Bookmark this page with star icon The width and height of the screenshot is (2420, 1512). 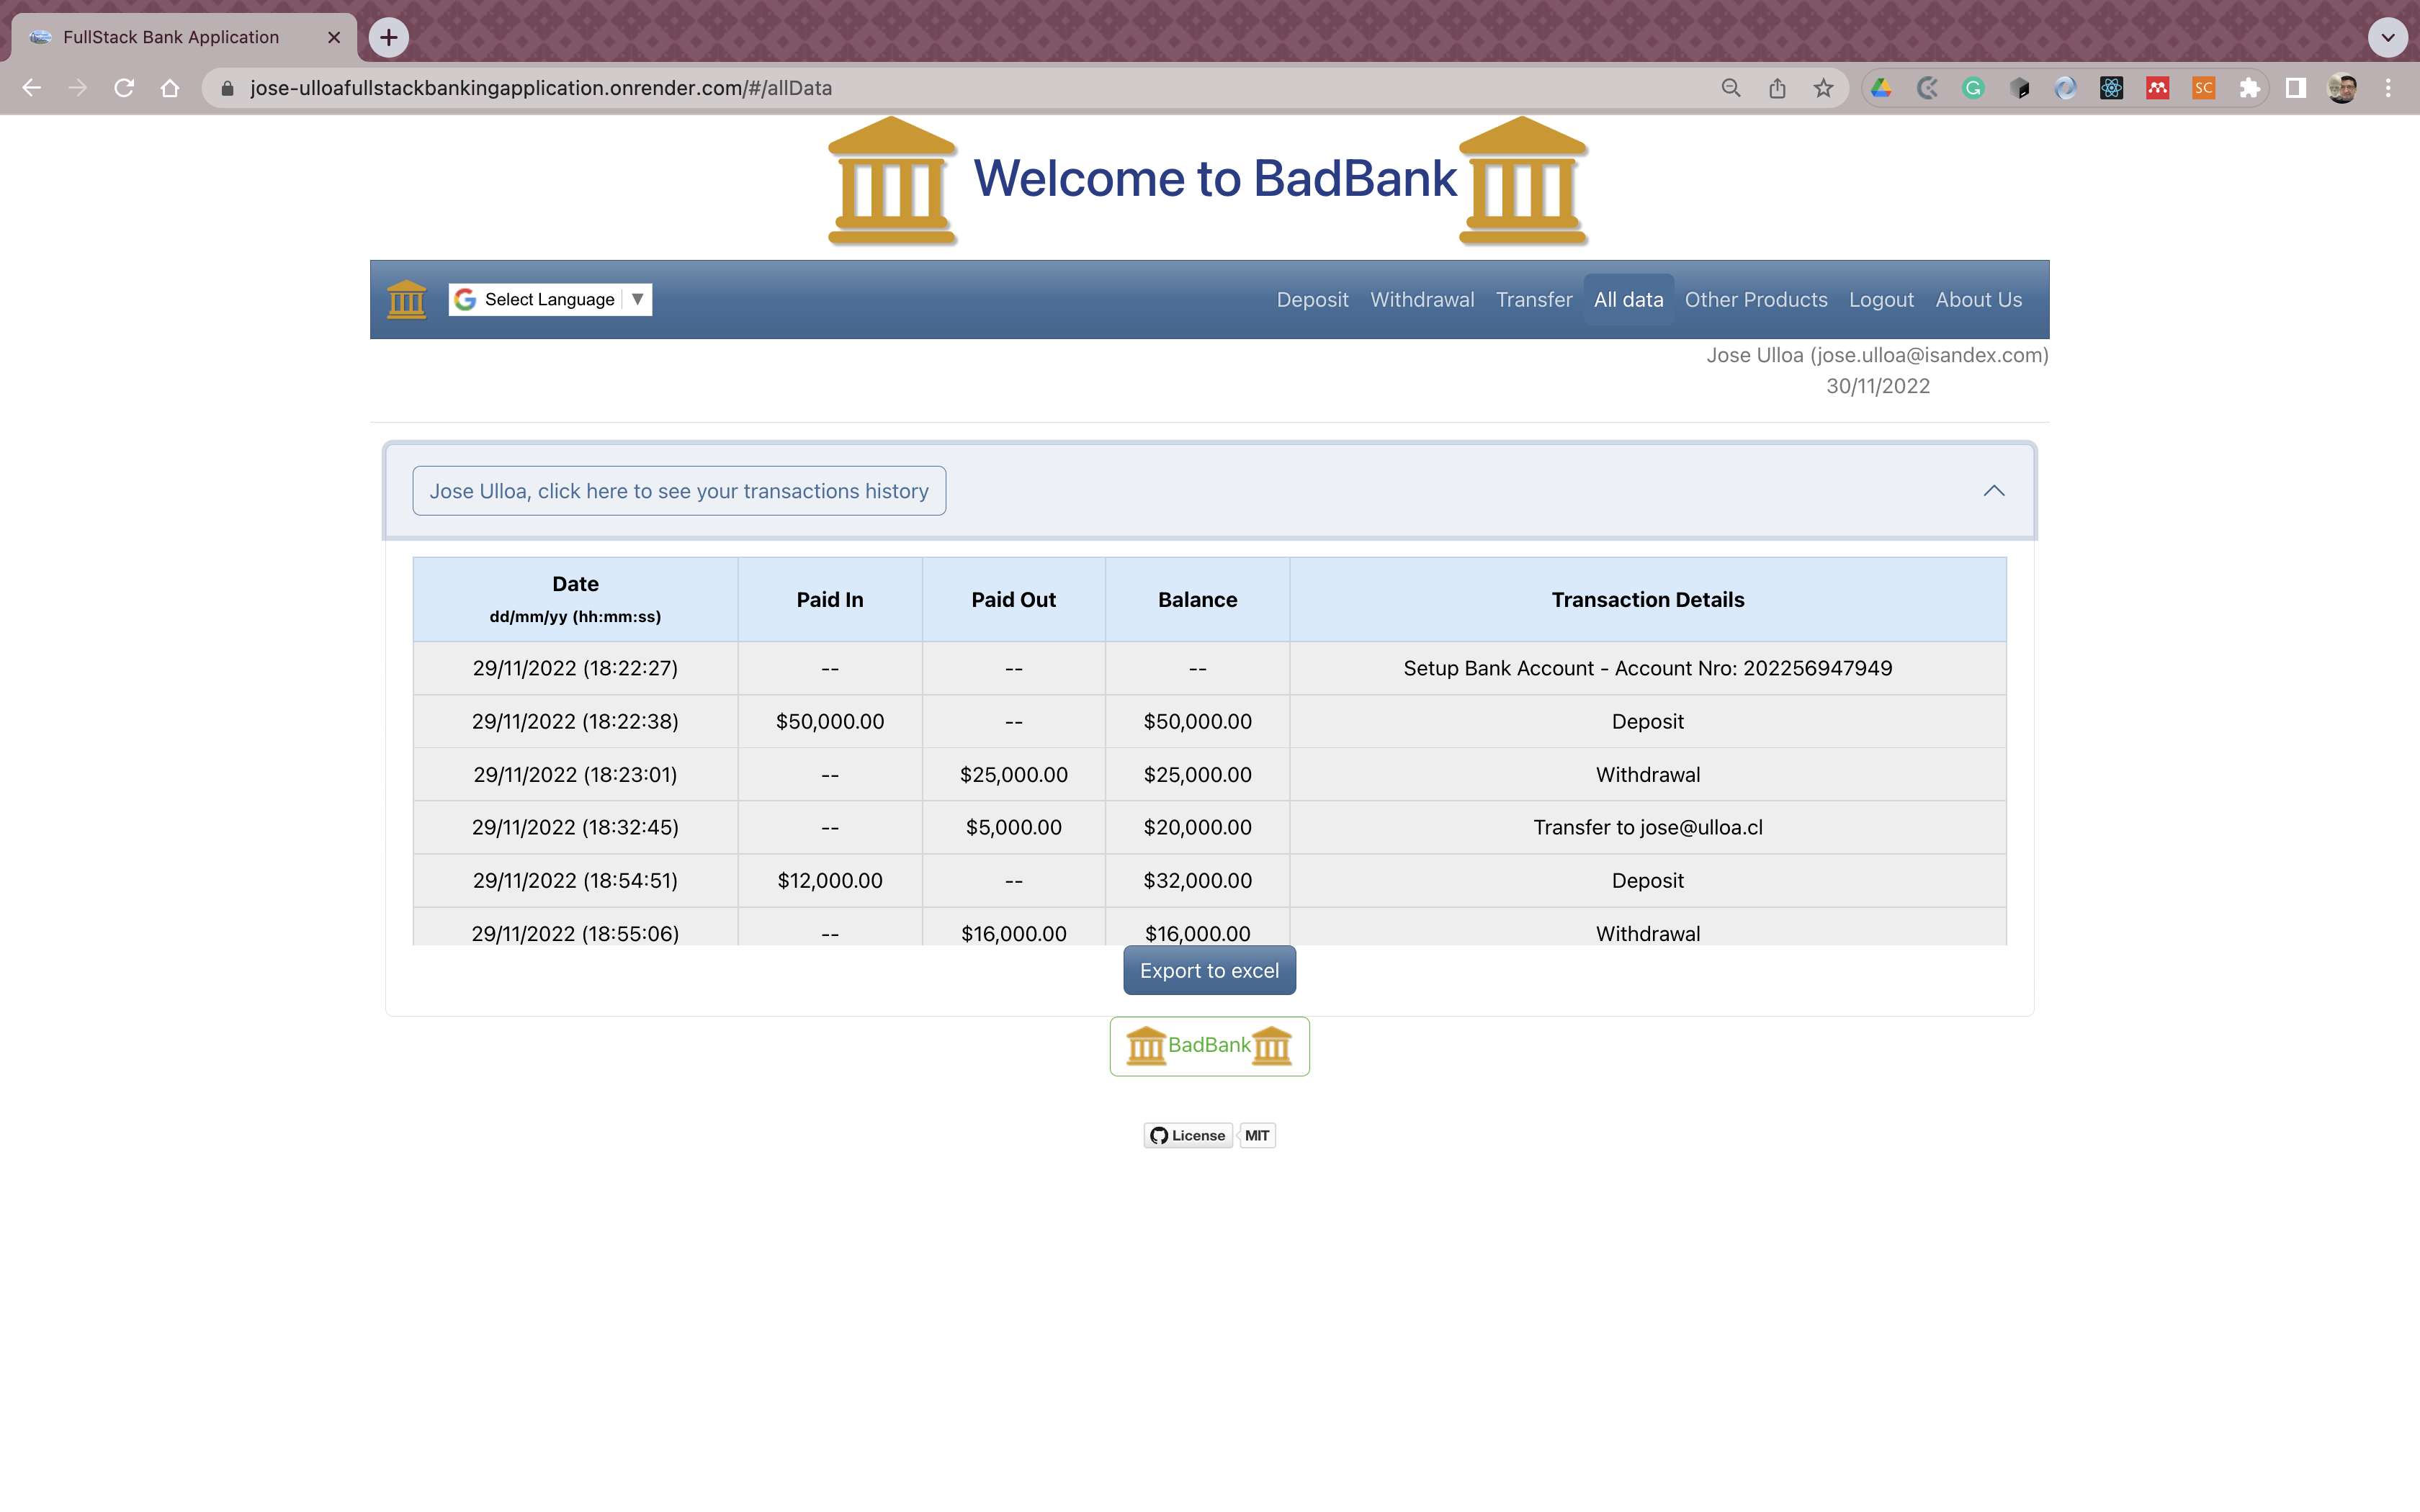(1823, 88)
